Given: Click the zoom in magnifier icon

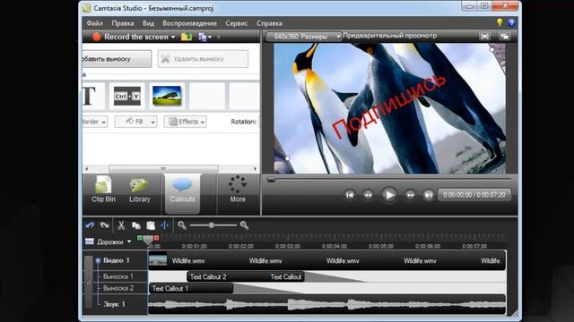Looking at the screenshot, I should [x=244, y=225].
